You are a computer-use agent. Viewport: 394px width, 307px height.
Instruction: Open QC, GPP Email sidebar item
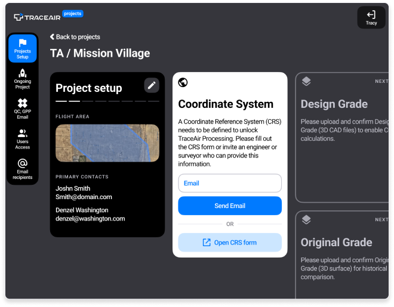tap(23, 109)
